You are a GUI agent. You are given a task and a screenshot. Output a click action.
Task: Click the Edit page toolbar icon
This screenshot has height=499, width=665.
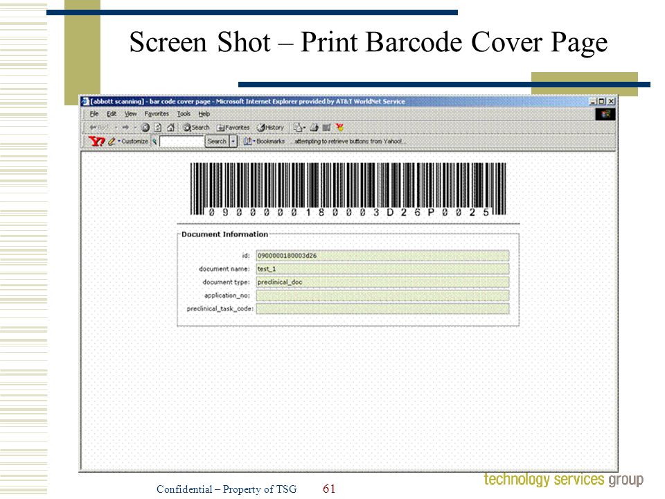click(326, 128)
